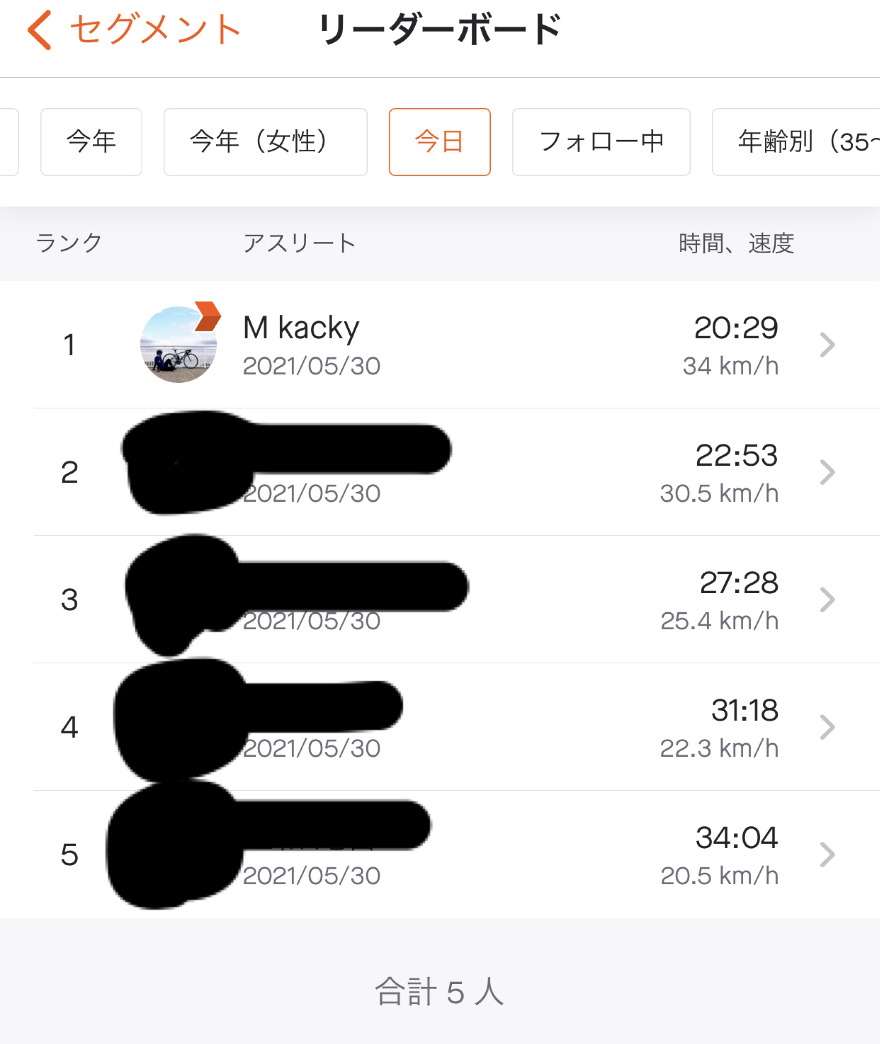Tap the 20:29 time entry
The height and width of the screenshot is (1044, 880).
[x=736, y=328]
